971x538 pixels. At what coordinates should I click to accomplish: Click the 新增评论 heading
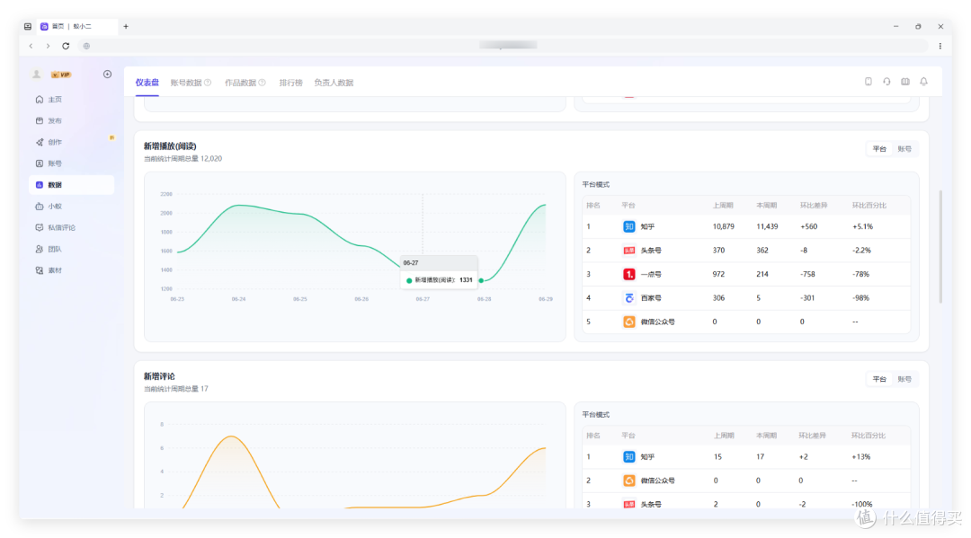pyautogui.click(x=159, y=376)
